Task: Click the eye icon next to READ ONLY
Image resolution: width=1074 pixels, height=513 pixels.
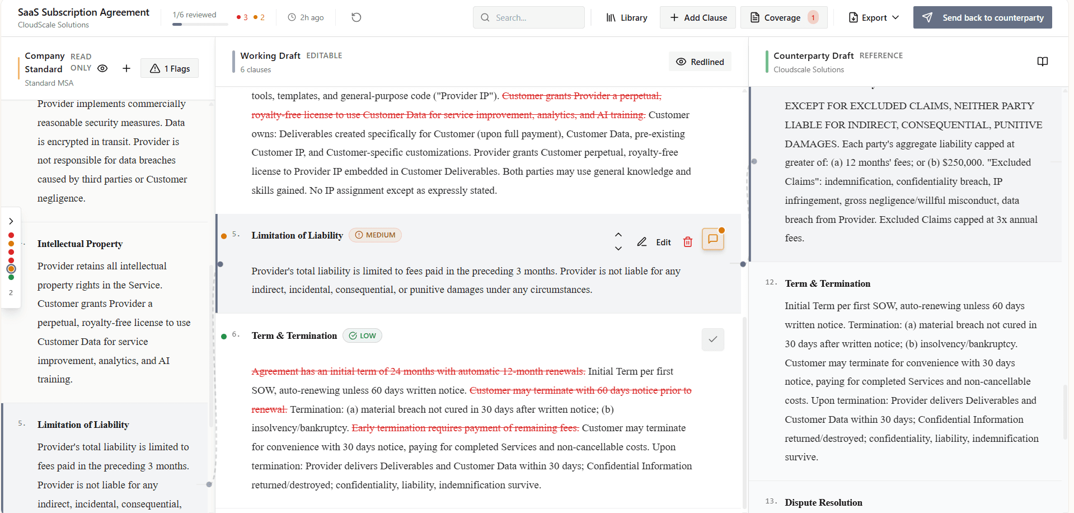Action: [102, 68]
